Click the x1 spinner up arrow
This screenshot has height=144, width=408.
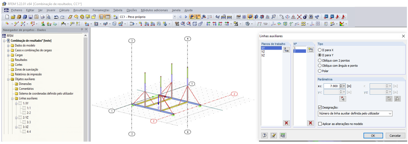click(x=341, y=85)
